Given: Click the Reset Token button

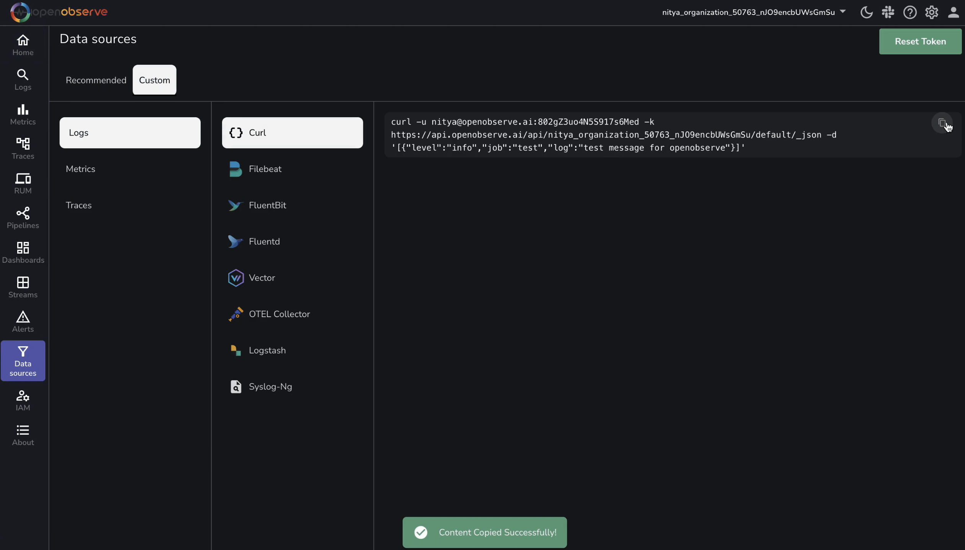Looking at the screenshot, I should (x=920, y=41).
